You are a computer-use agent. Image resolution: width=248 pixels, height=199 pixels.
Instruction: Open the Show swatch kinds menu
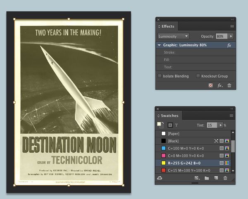click(197, 178)
